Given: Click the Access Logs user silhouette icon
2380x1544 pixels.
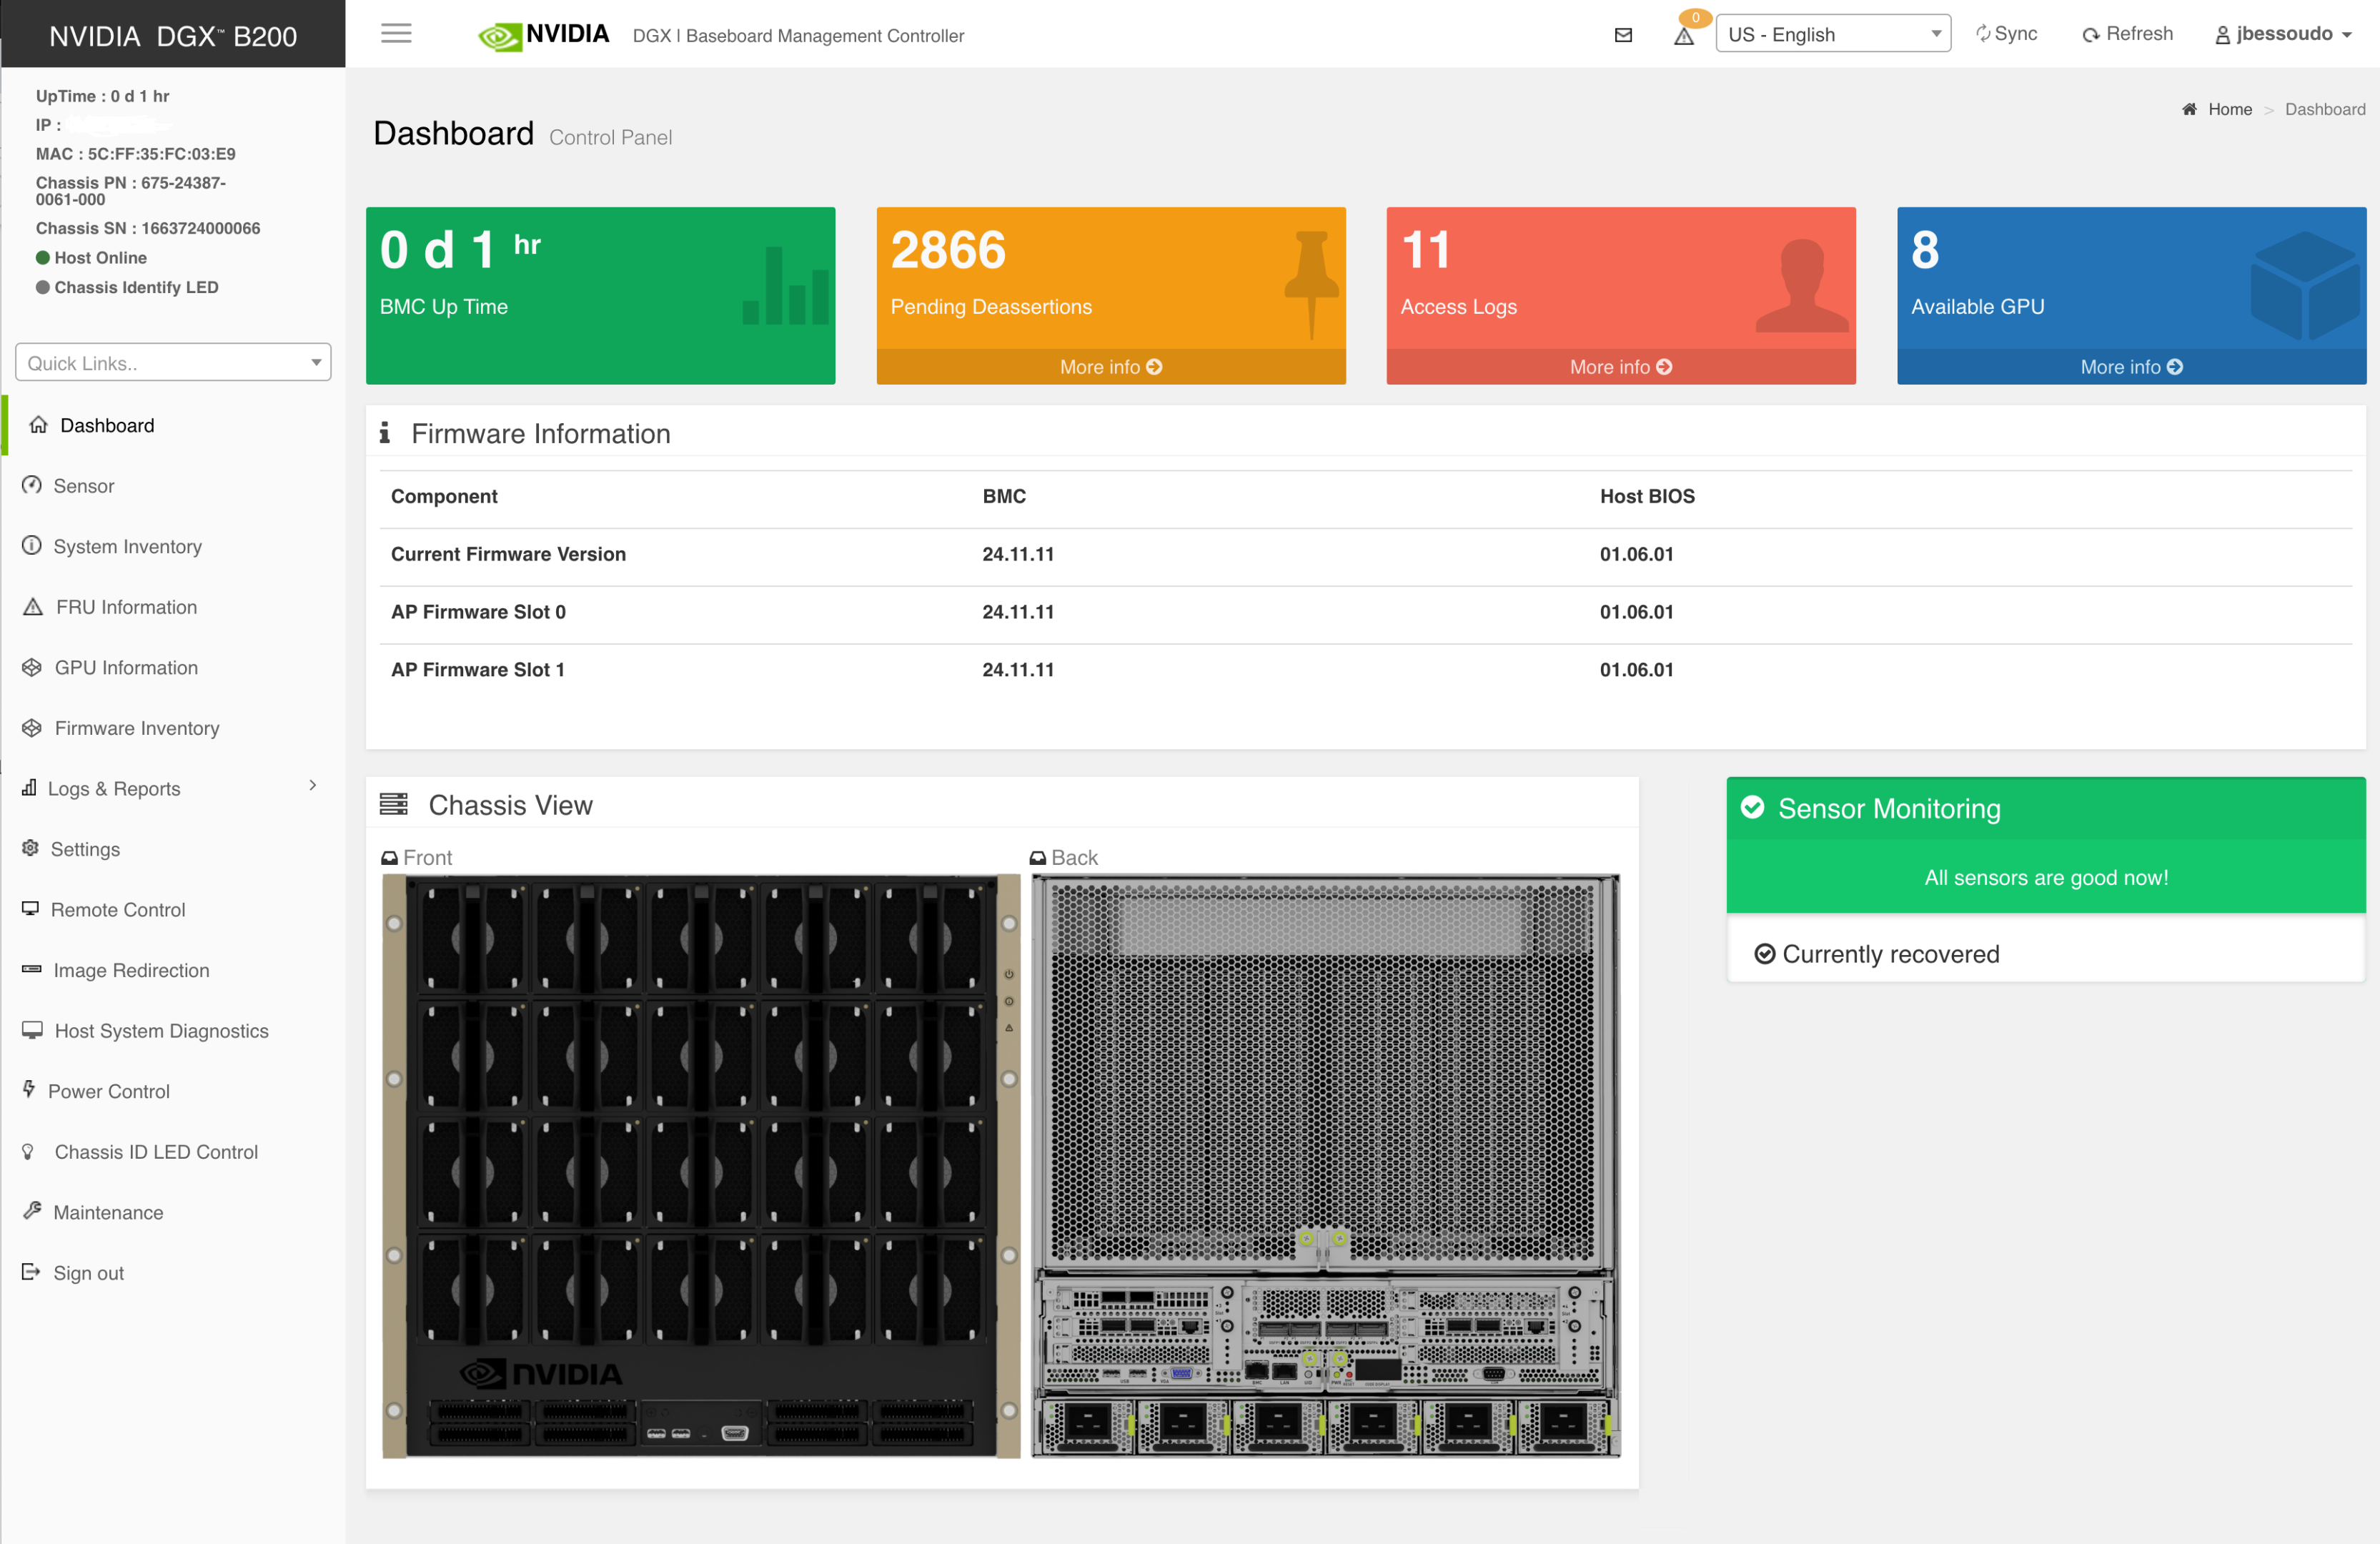Looking at the screenshot, I should click(1802, 285).
